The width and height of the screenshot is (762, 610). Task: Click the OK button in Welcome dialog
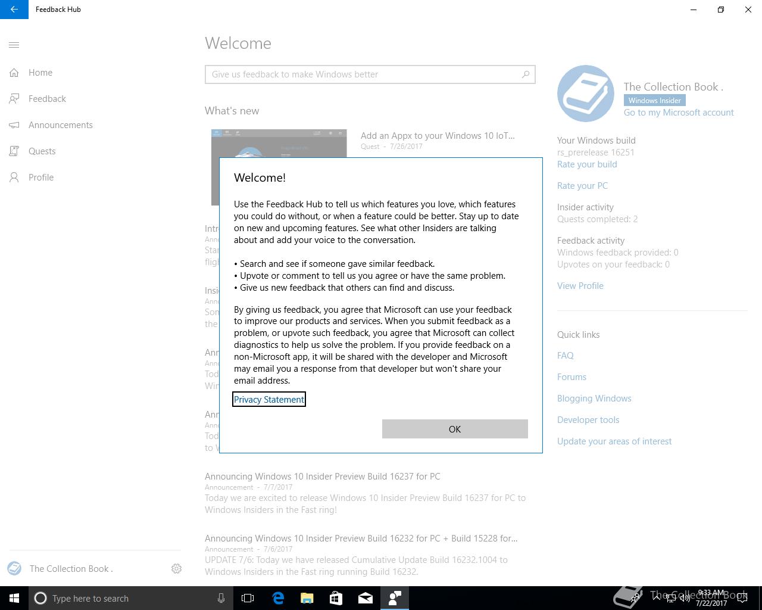(x=455, y=429)
